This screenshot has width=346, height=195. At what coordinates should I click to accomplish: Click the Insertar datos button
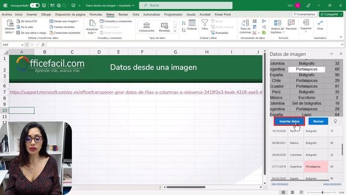point(289,121)
